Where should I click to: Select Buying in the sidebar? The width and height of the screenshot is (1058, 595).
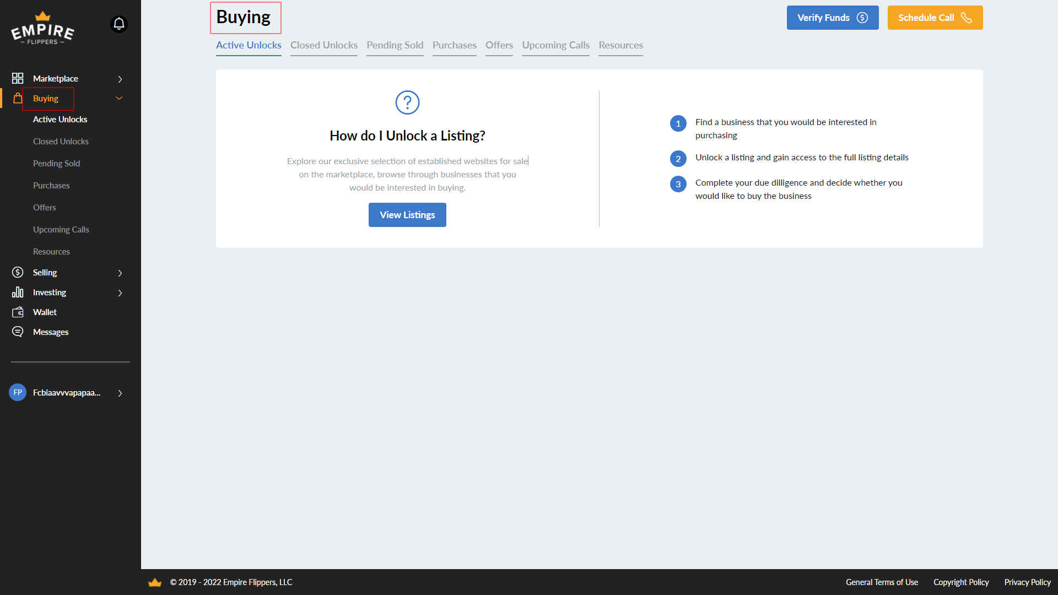point(46,99)
